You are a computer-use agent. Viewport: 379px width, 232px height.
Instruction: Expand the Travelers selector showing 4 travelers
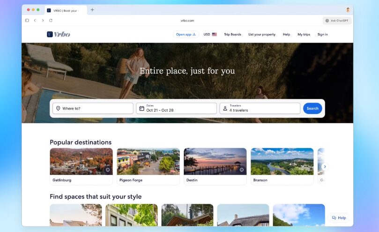pos(260,108)
